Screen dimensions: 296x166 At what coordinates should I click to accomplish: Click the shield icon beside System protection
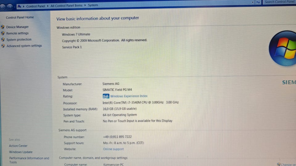click(x=3, y=40)
